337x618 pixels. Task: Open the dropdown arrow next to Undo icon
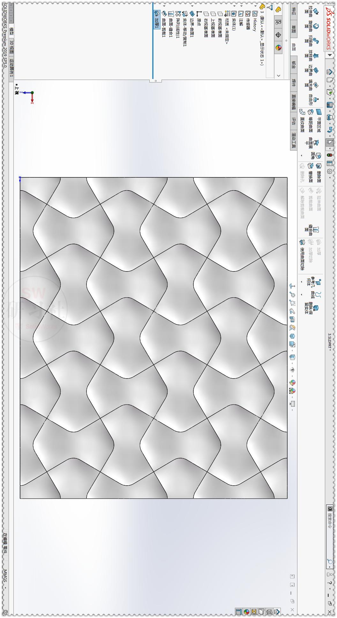(329, 136)
